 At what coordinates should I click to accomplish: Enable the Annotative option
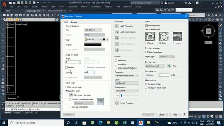[116, 60]
